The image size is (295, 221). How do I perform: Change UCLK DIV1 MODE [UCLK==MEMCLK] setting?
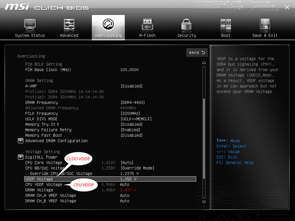click(136, 119)
